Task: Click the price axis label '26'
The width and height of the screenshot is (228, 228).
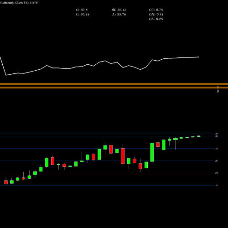Action: click(217, 161)
